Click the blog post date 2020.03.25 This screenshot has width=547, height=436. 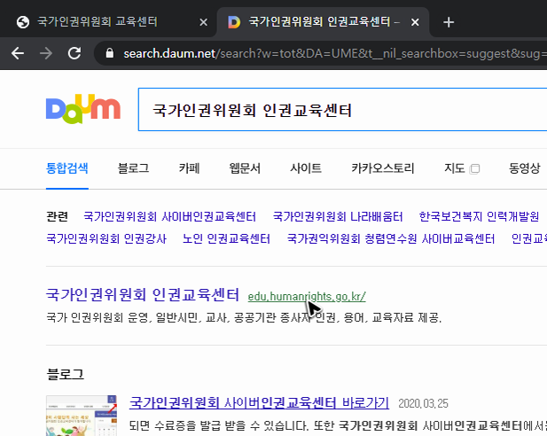pos(423,403)
